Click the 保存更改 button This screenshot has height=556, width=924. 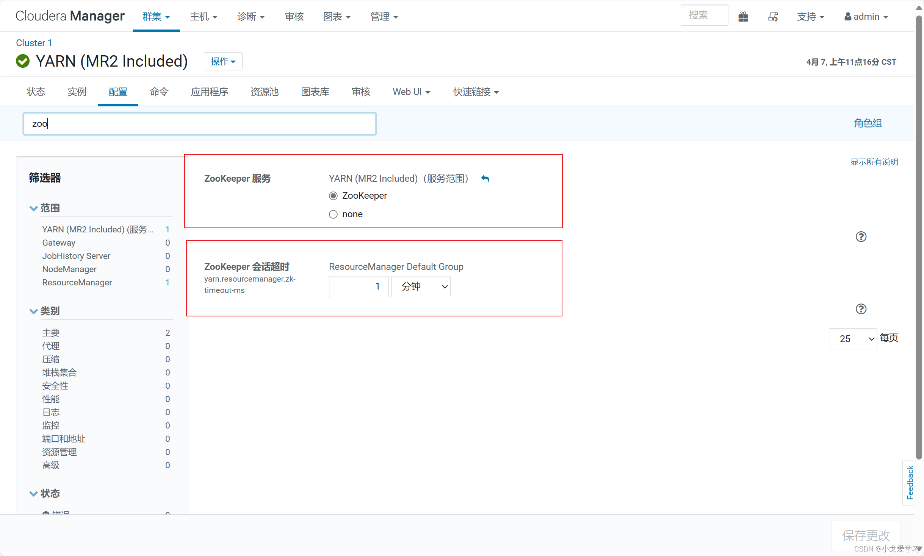(x=866, y=536)
